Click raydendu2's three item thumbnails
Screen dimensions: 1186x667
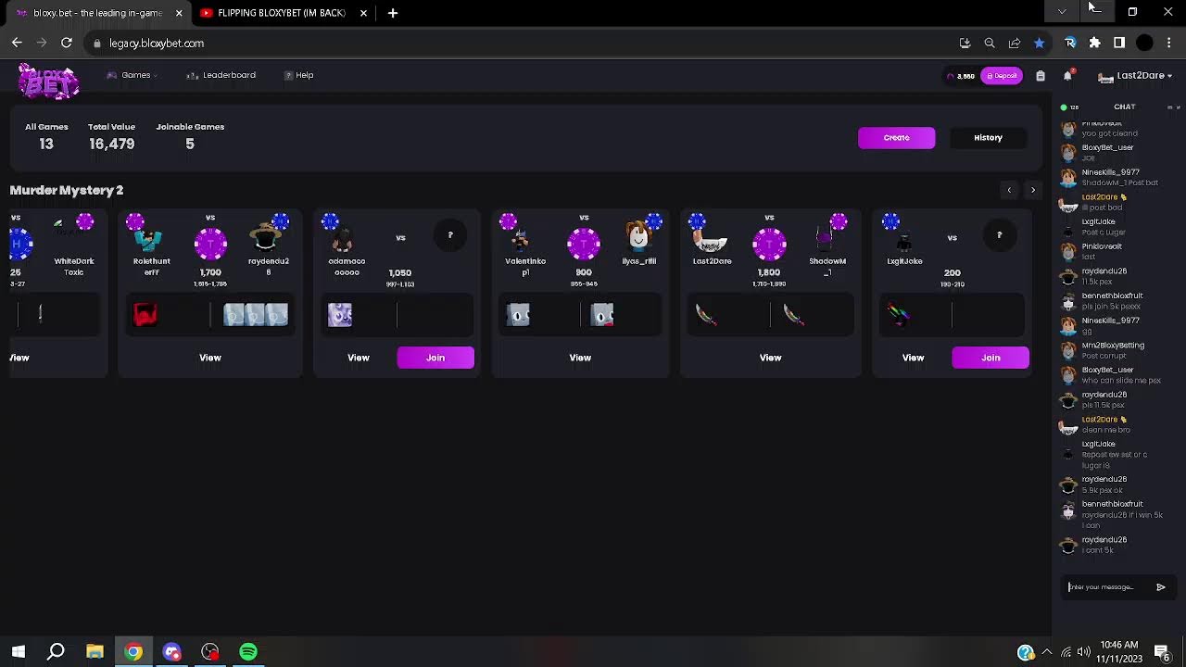click(256, 315)
